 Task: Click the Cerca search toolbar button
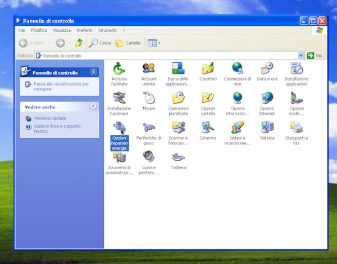[100, 43]
